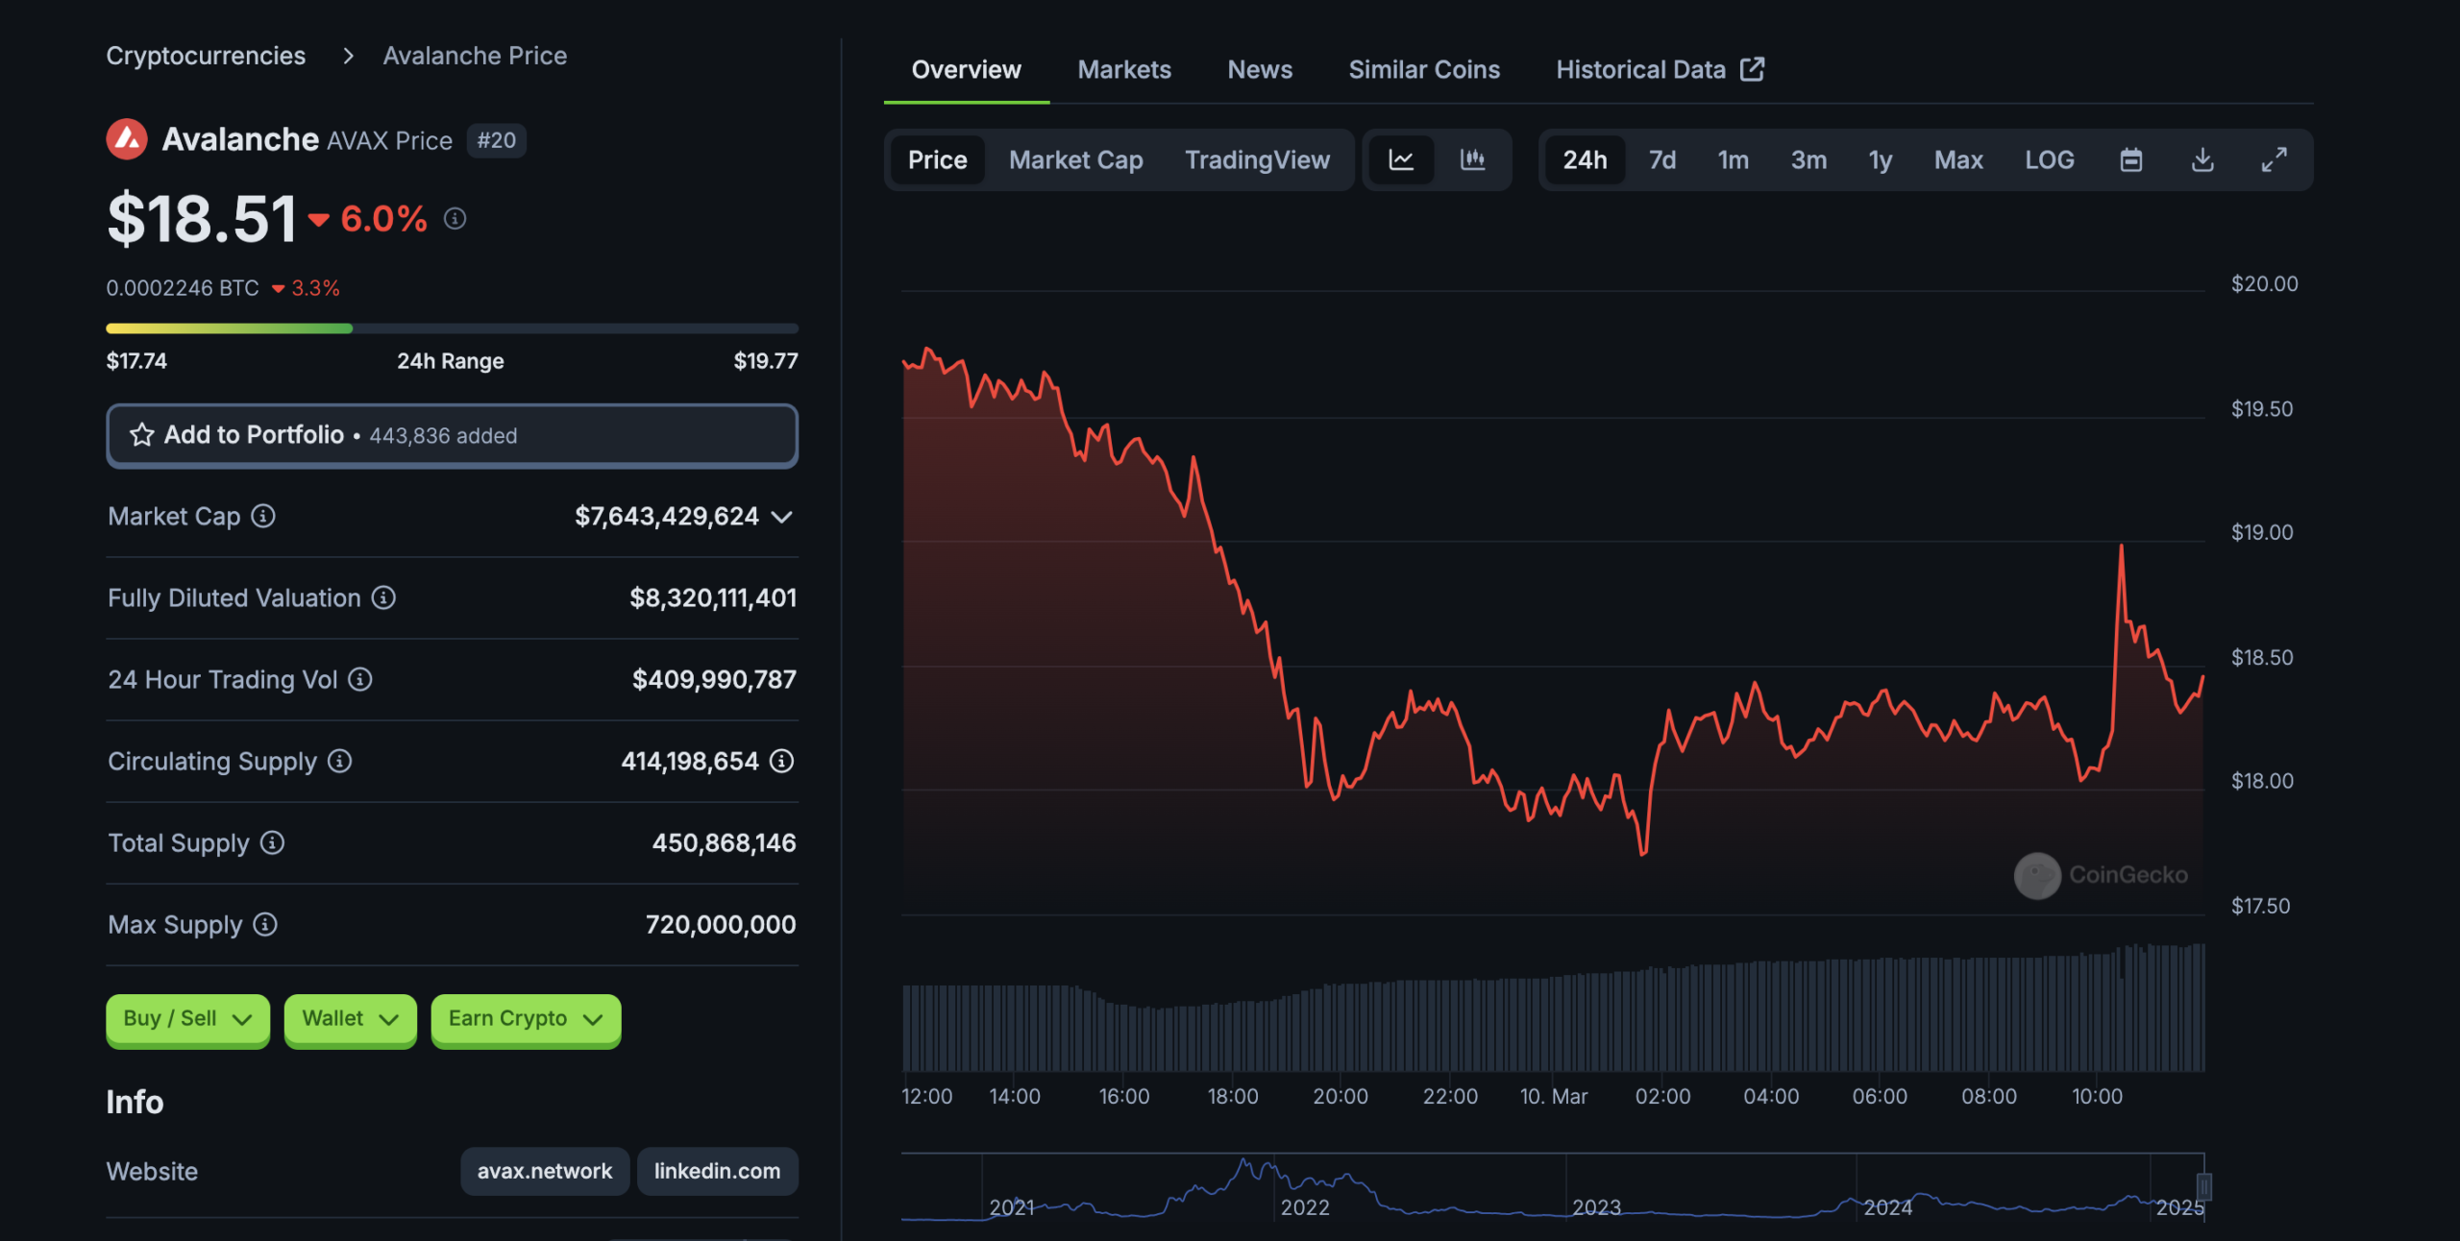The image size is (2460, 1241).
Task: Show Market Cap info tooltip icon
Action: 263,517
